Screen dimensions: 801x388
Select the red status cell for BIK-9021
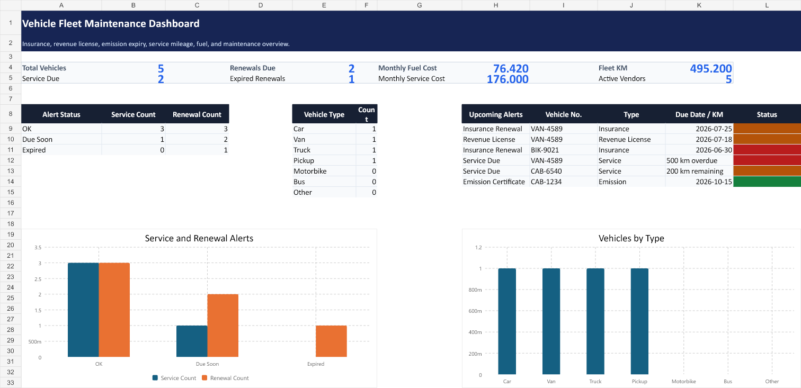(767, 150)
